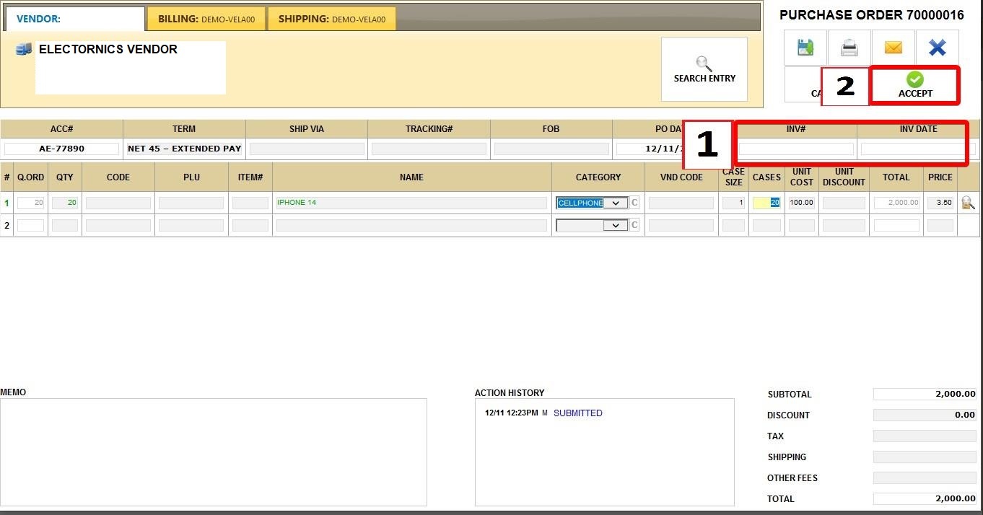Image resolution: width=983 pixels, height=515 pixels.
Task: Focus the Memo text area
Action: [214, 452]
